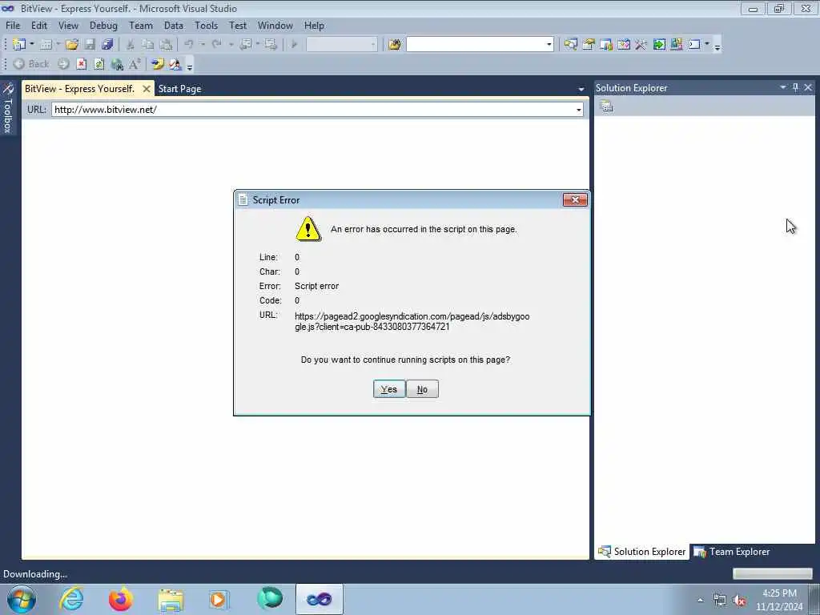Click the muted volume tray icon
The height and width of the screenshot is (615, 820).
[x=739, y=600]
